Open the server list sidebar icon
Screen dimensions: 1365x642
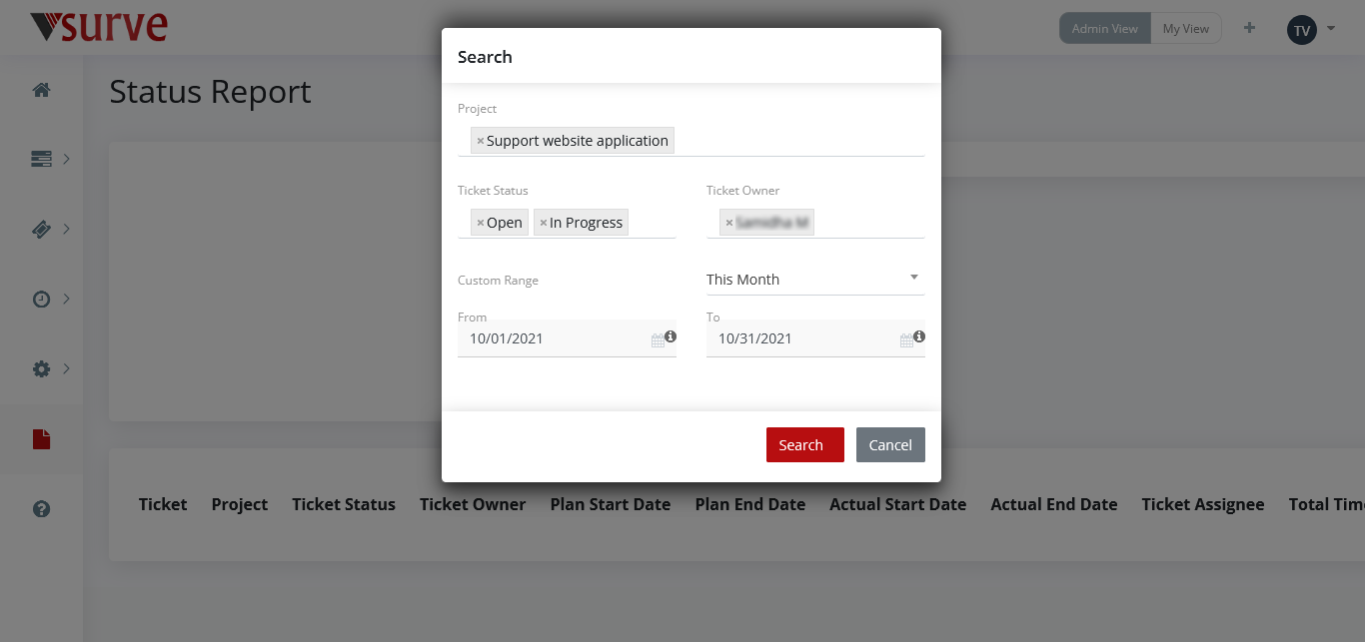click(41, 159)
